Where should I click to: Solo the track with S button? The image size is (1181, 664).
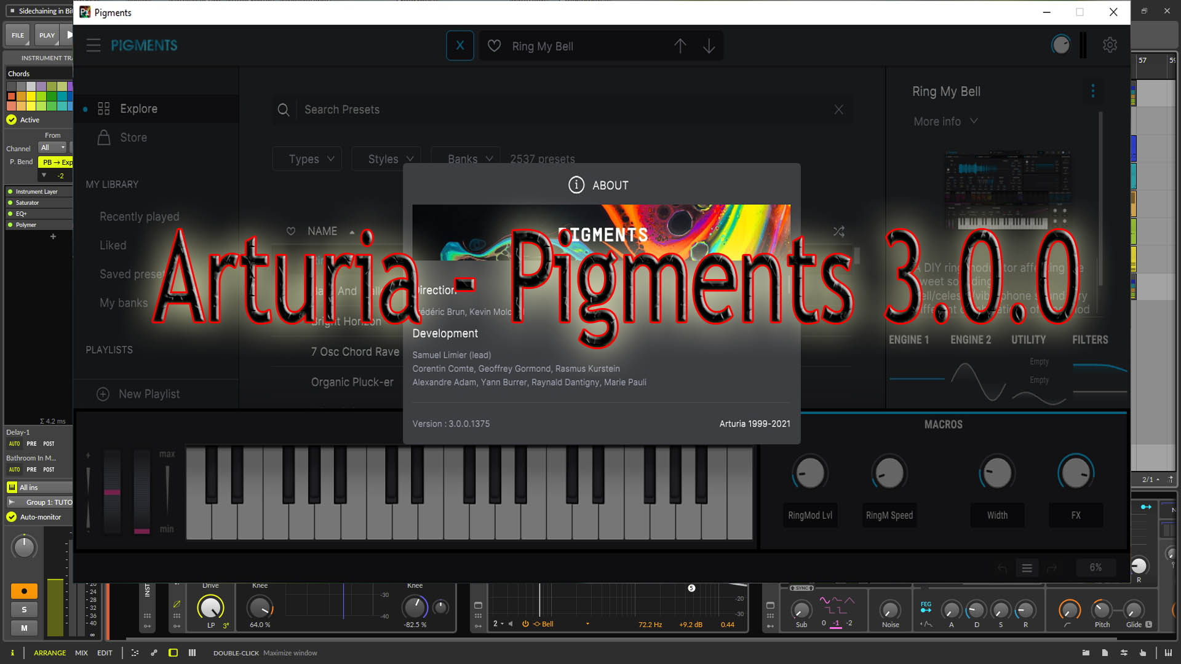tap(24, 610)
